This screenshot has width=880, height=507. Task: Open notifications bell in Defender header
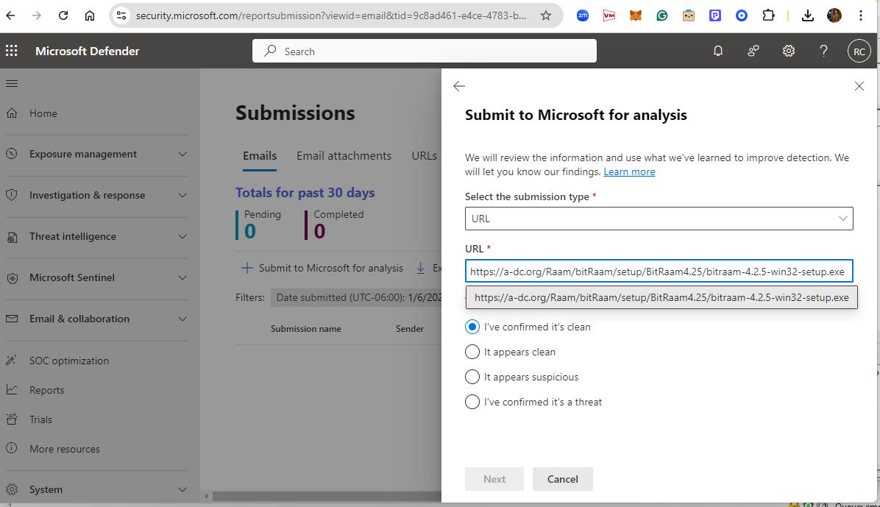(718, 51)
